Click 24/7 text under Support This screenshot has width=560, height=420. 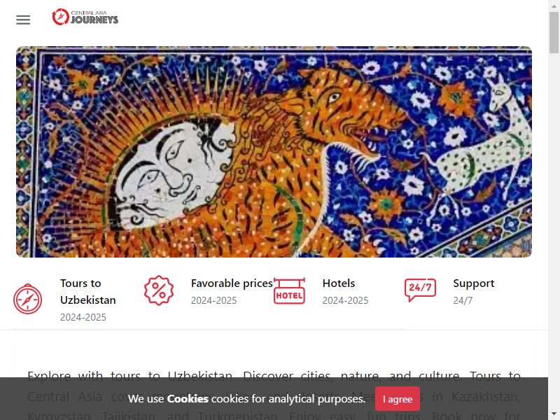(x=463, y=300)
